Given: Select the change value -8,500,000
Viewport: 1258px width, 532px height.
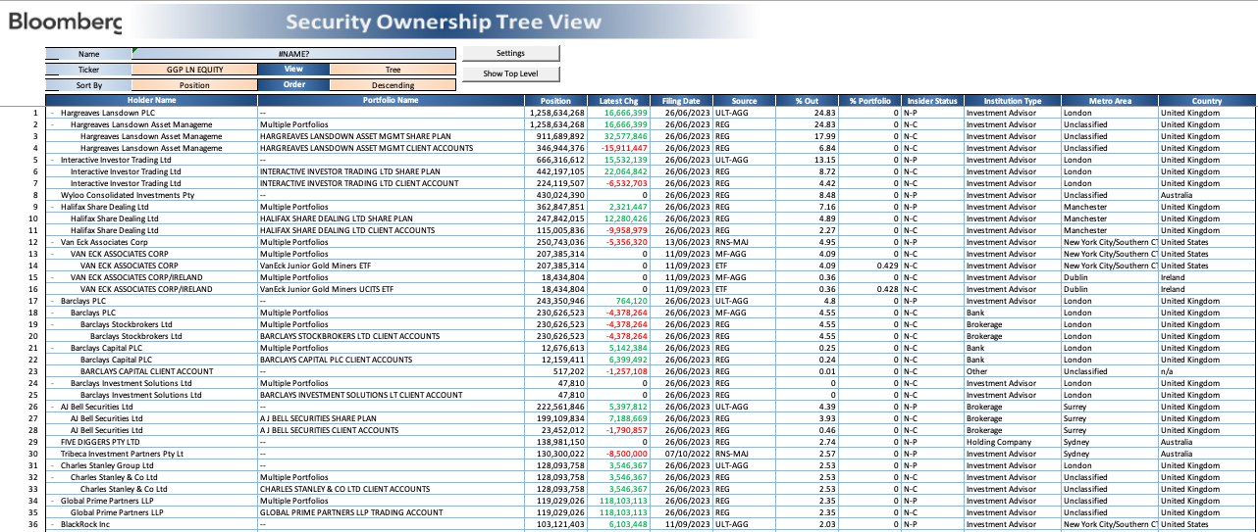Looking at the screenshot, I should [x=618, y=454].
